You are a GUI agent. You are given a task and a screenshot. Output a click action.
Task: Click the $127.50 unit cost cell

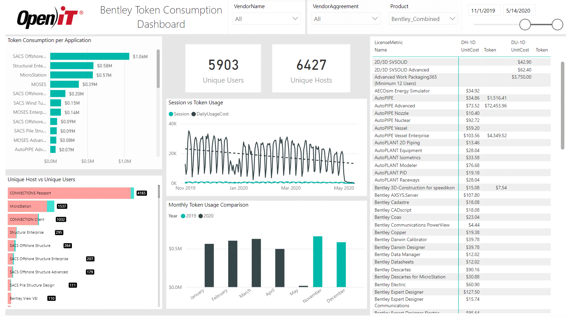tap(471, 292)
